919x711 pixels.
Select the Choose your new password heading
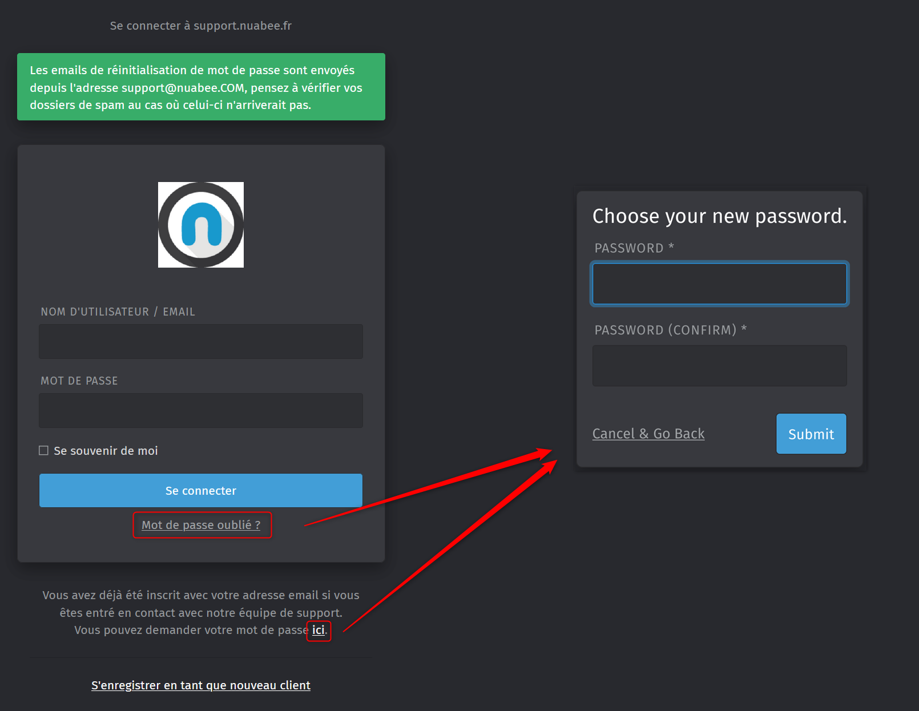coord(720,216)
